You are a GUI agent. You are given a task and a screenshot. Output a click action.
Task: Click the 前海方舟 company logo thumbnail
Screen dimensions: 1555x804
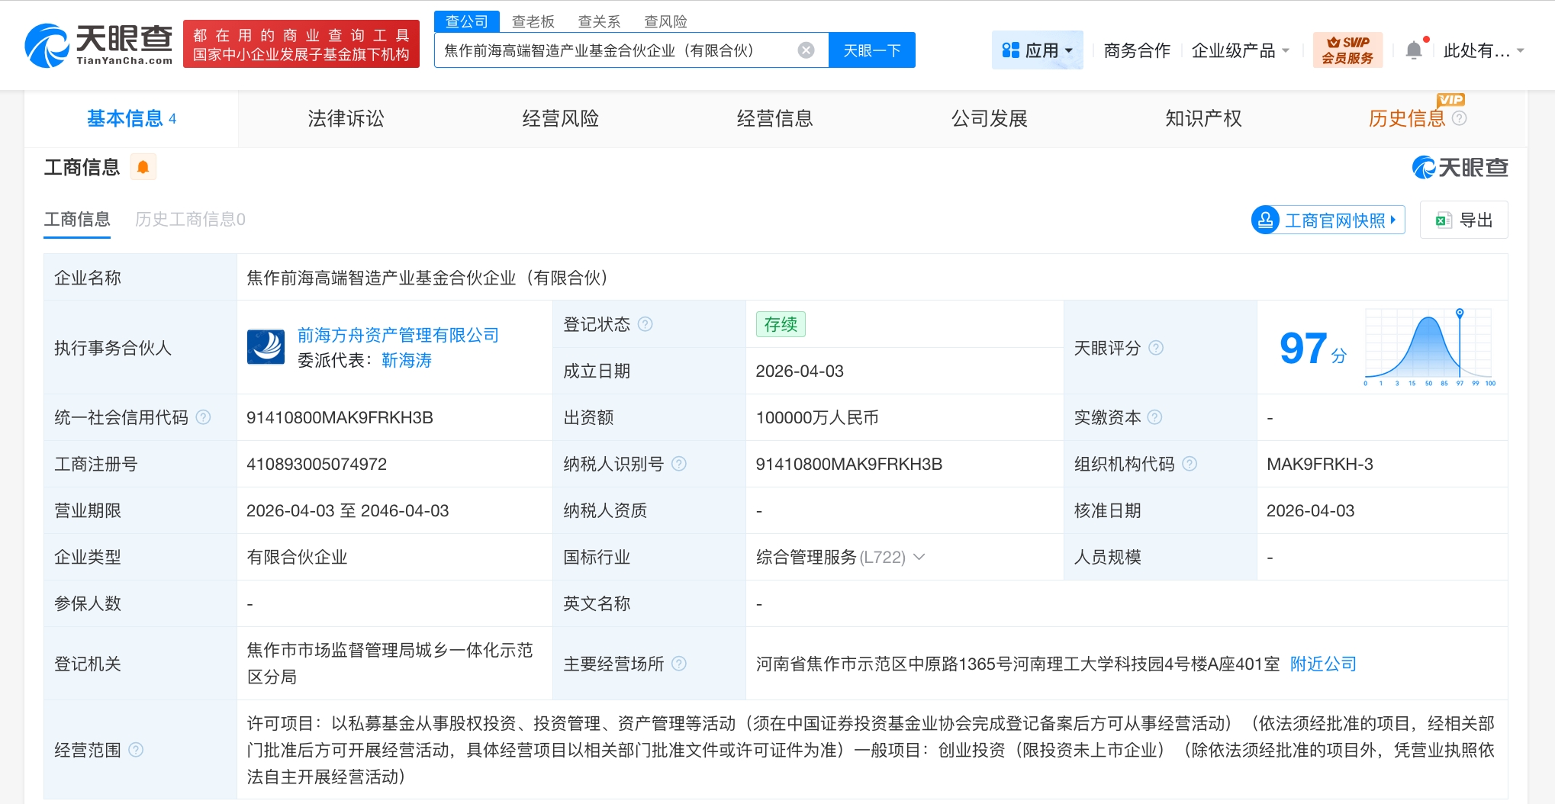click(266, 347)
